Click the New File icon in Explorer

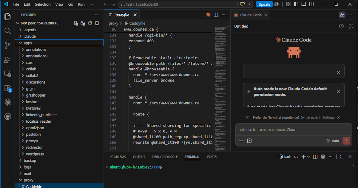[76, 23]
